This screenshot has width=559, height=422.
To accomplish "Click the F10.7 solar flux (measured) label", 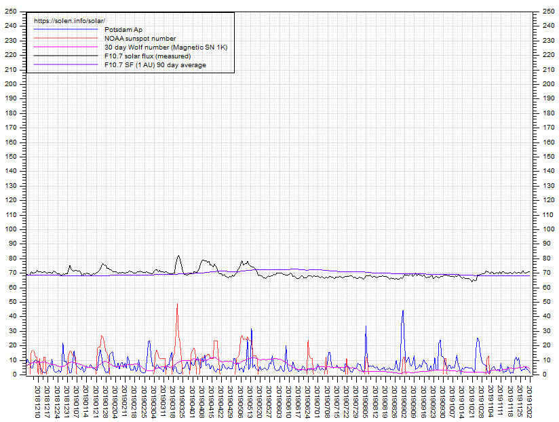I will 148,56.
